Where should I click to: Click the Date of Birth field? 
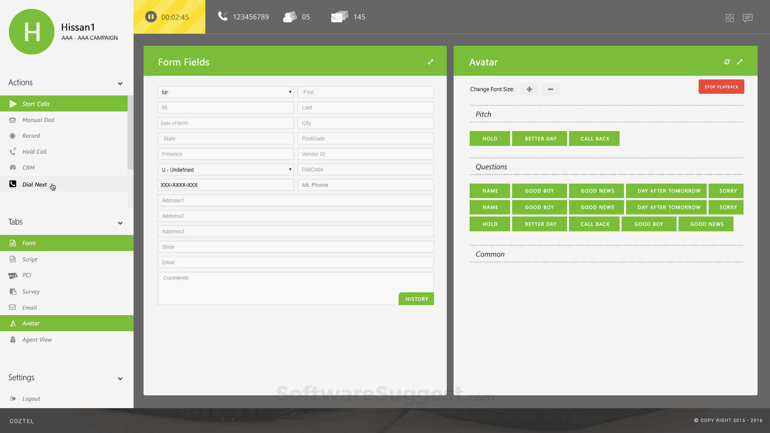[x=225, y=123]
